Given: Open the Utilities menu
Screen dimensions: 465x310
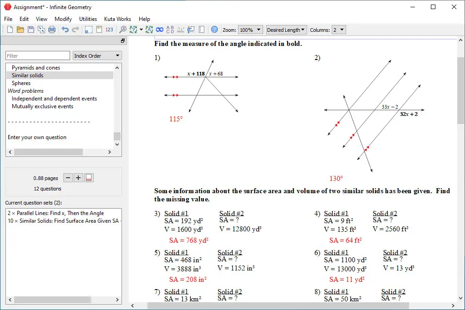Looking at the screenshot, I should (88, 19).
